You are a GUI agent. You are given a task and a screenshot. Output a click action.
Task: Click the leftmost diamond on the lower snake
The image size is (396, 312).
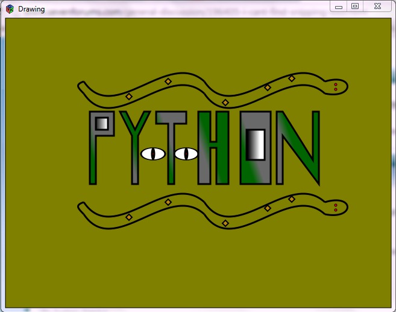(129, 217)
